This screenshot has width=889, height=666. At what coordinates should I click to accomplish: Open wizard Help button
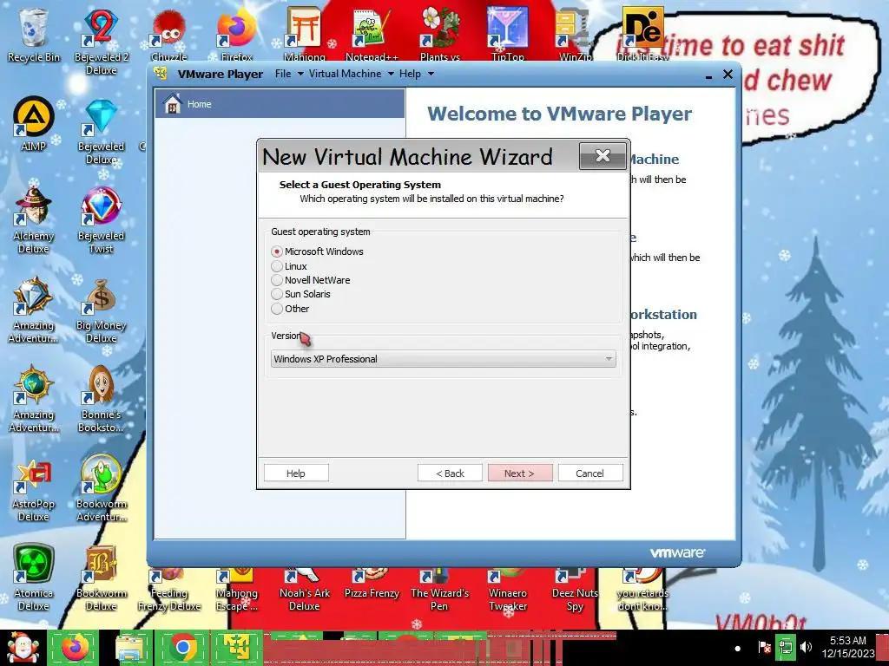296,473
